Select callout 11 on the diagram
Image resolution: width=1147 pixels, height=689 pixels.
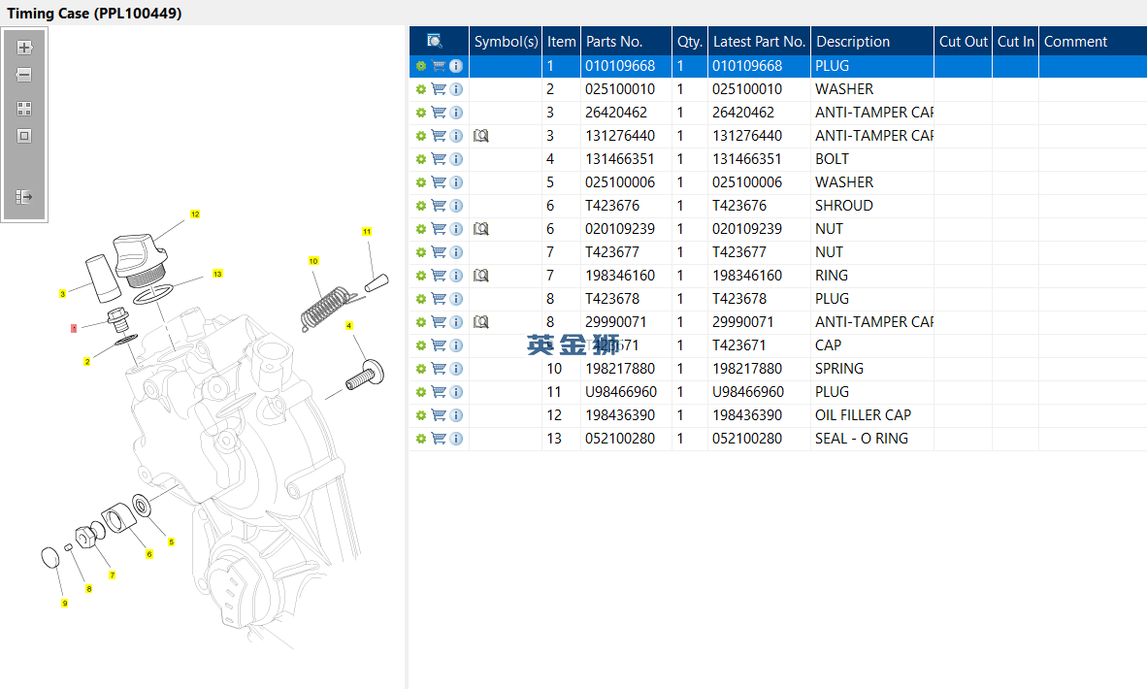[367, 231]
